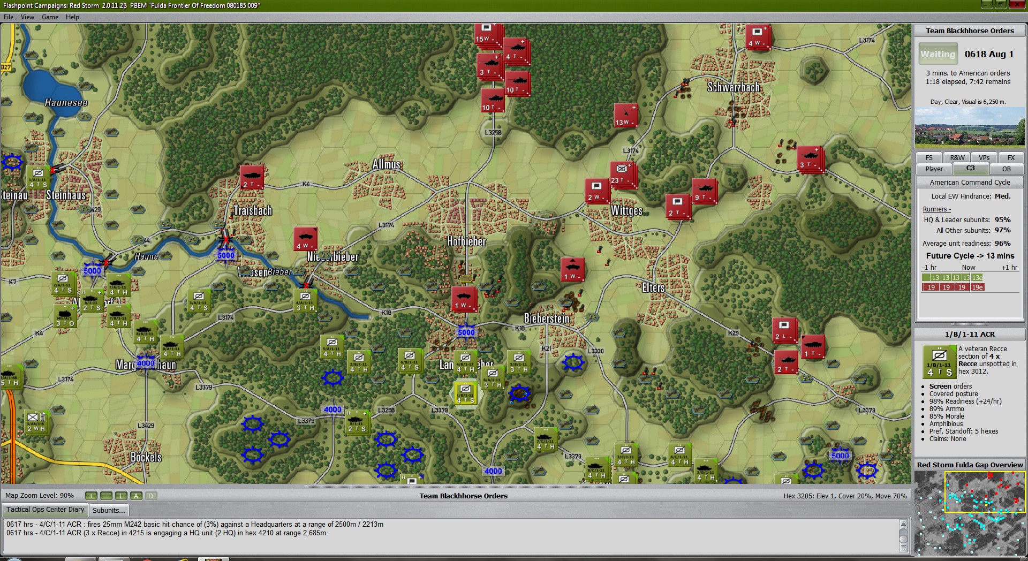Click green 4 T S counter at Steinhaus

click(x=38, y=177)
